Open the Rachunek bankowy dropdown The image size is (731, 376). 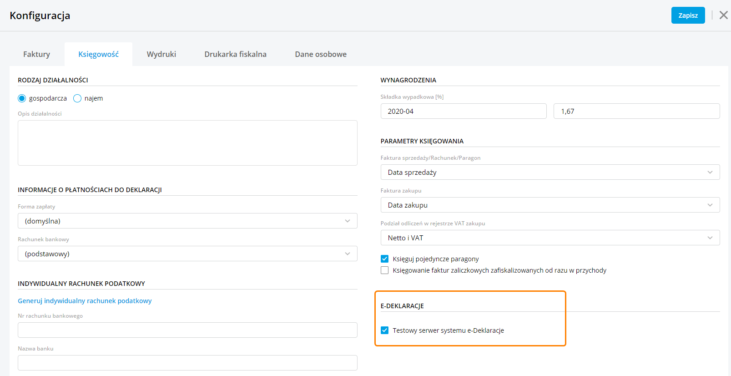coord(187,254)
